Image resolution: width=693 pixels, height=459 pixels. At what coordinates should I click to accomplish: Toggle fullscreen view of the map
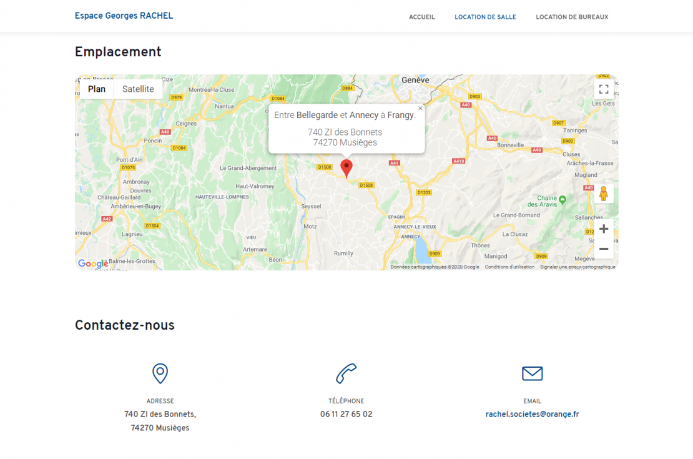[604, 89]
